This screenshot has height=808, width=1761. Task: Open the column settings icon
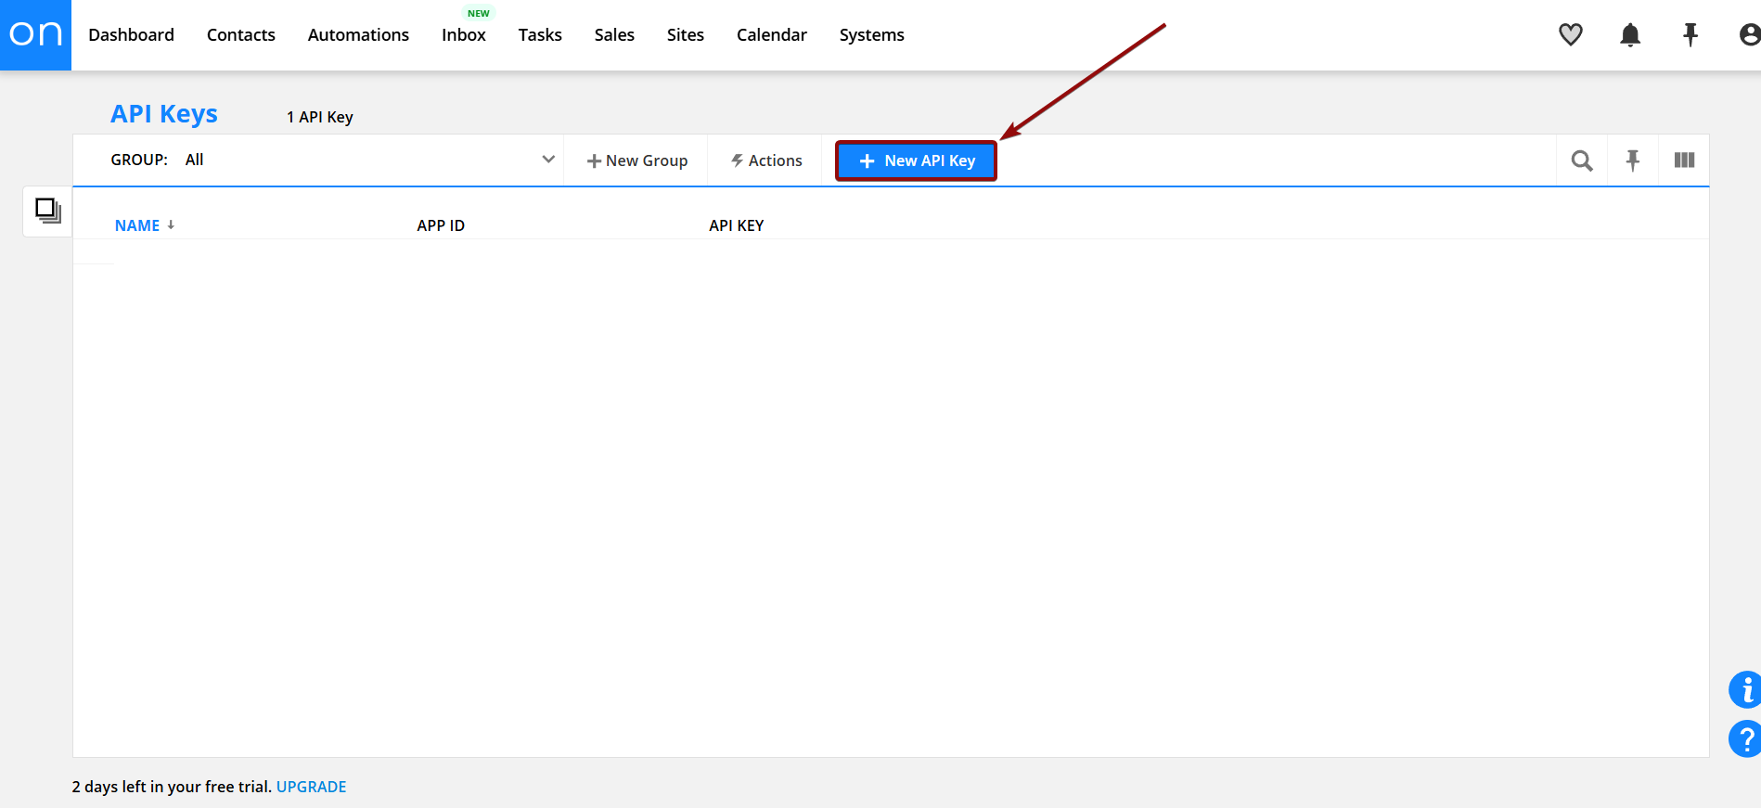pos(1684,160)
